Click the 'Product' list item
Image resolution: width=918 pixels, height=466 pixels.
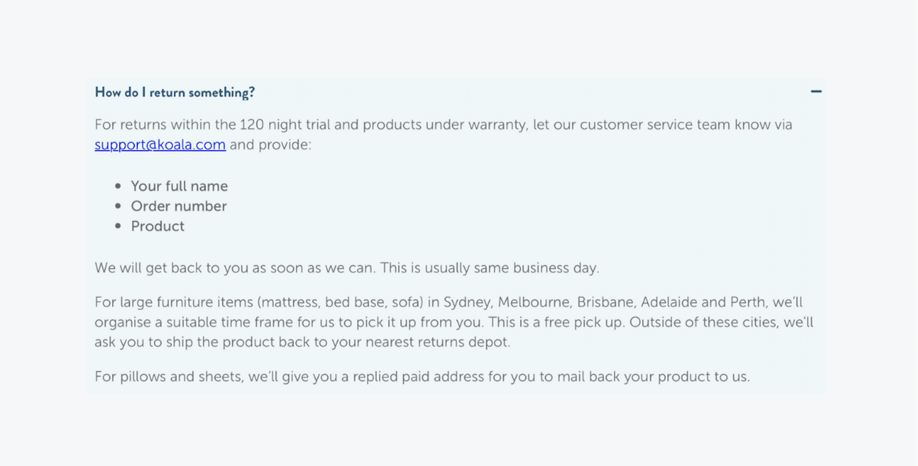pos(157,226)
